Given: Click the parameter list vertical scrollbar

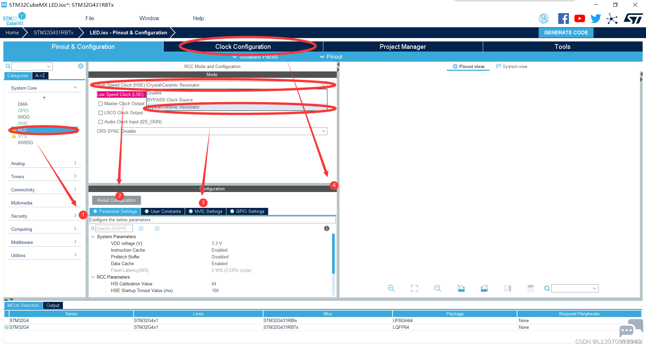Looking at the screenshot, I should [x=333, y=253].
